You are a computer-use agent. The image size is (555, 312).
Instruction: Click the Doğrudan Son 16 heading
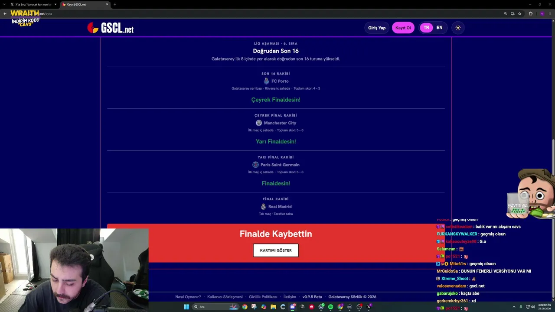[276, 51]
